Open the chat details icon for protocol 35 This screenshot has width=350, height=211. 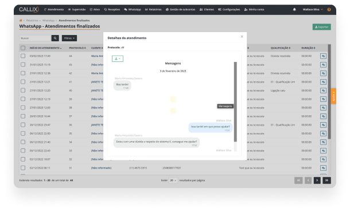click(x=323, y=134)
